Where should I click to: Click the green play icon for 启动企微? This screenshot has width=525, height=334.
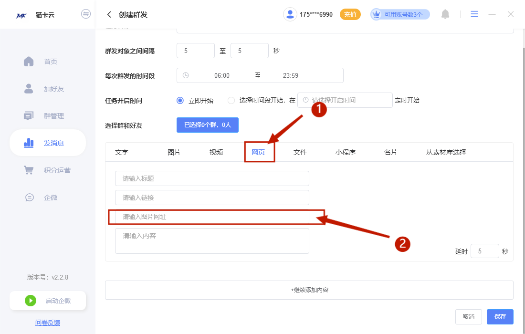tap(31, 301)
